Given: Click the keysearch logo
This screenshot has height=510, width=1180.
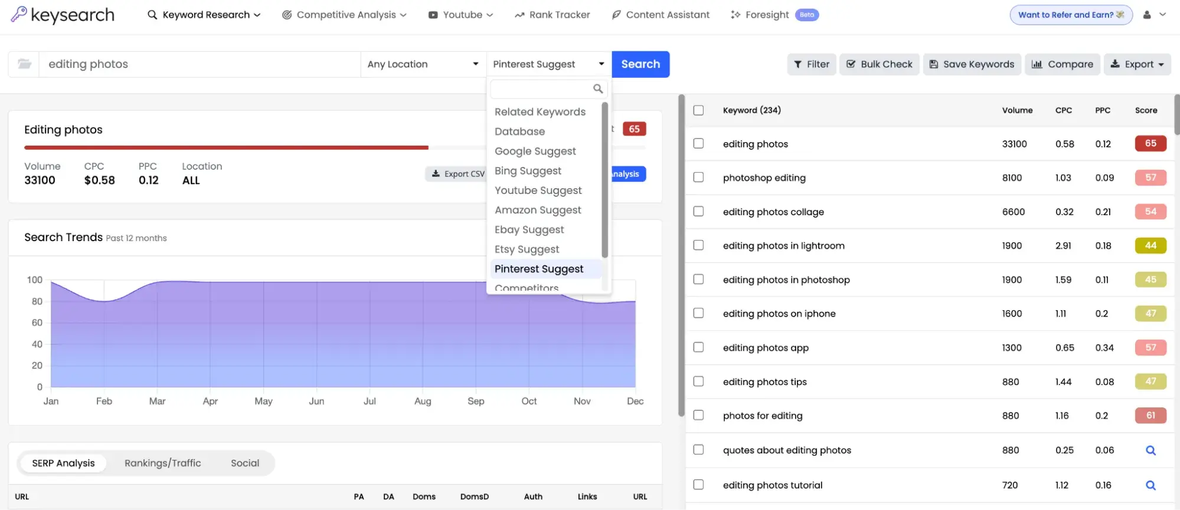Looking at the screenshot, I should [63, 15].
